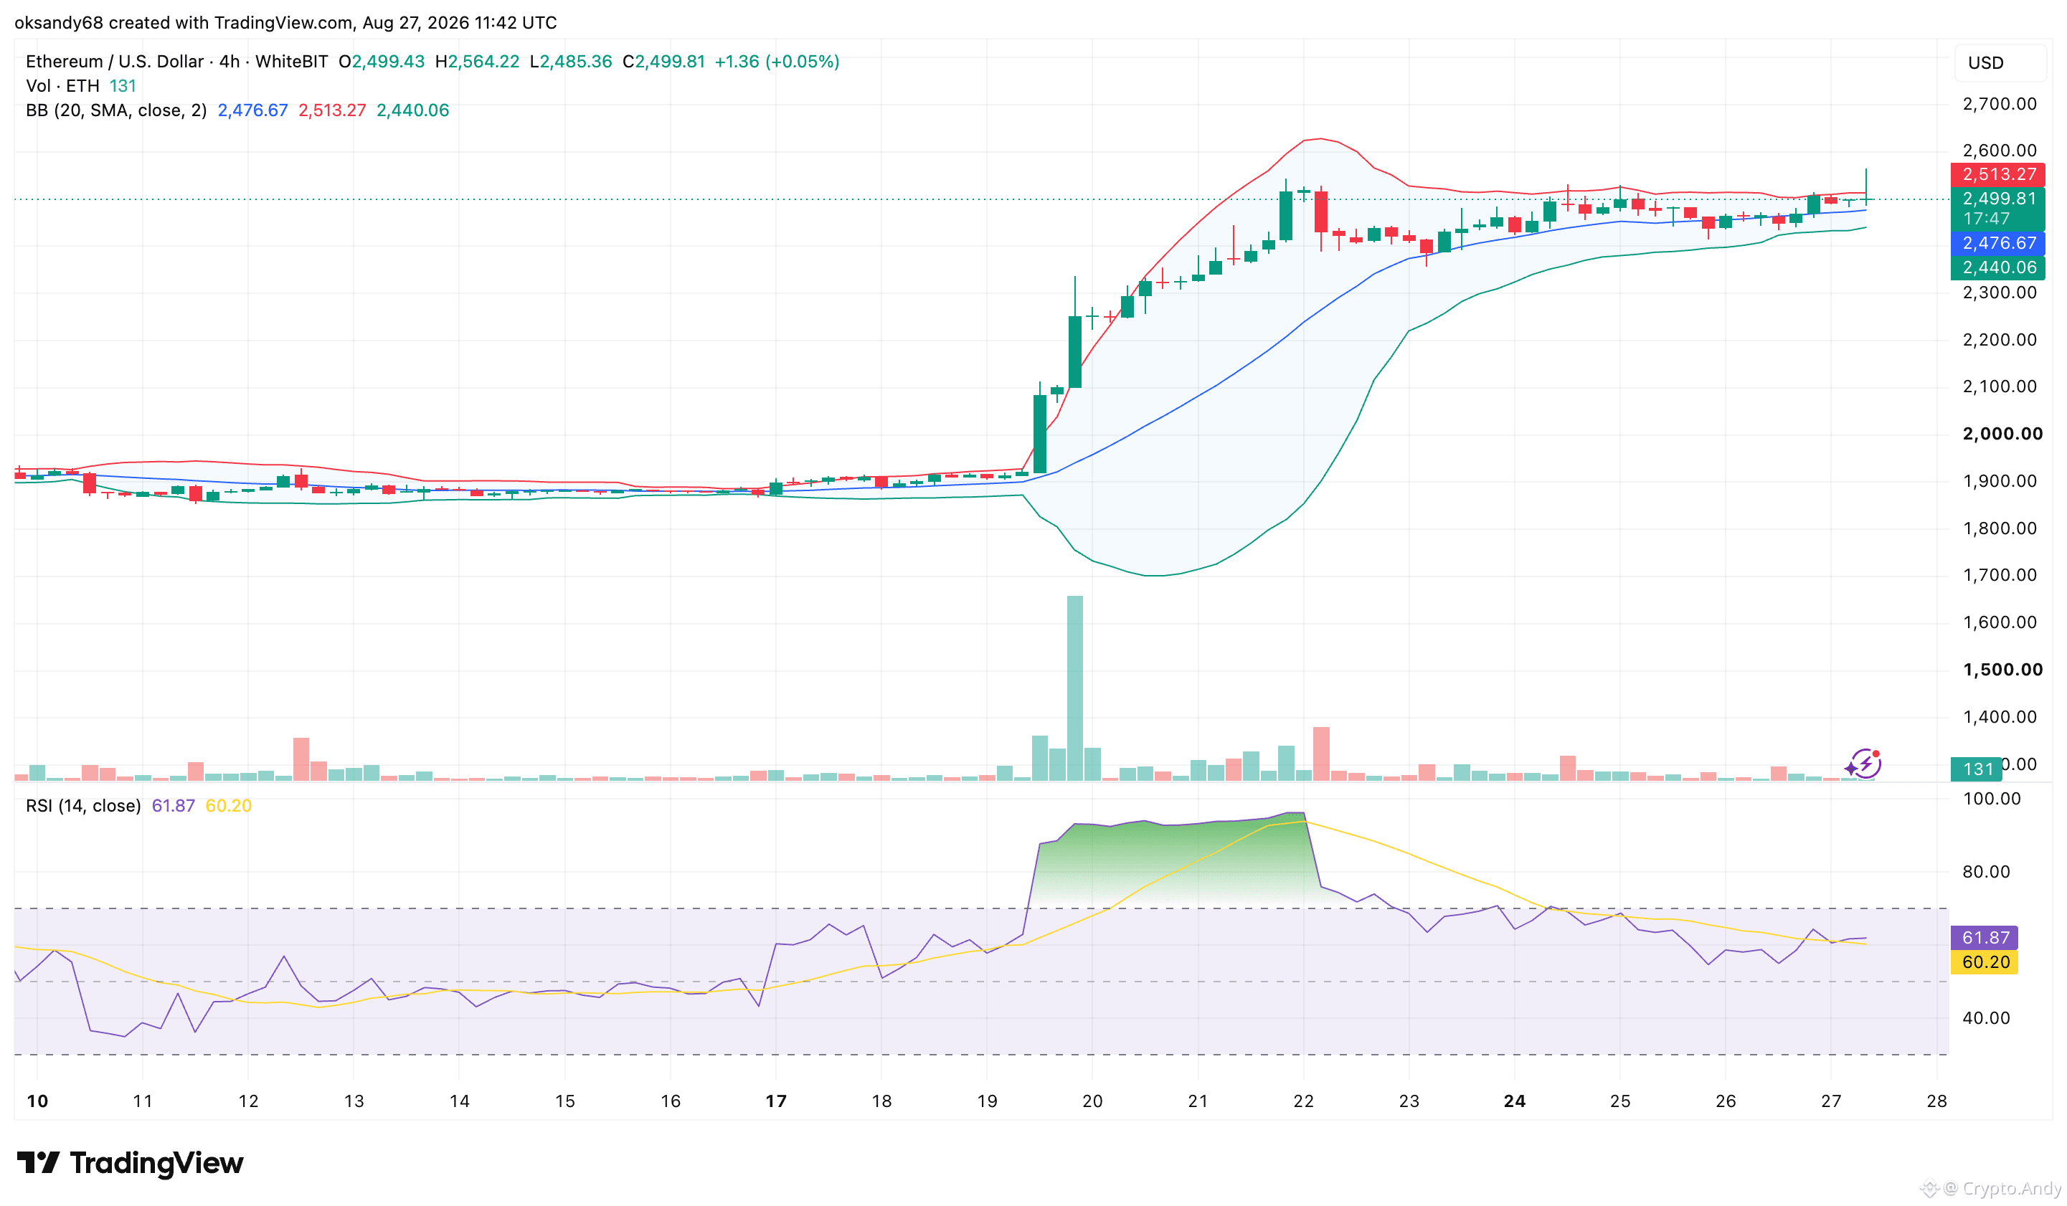
Task: Click the 80.00 label on RSI axis
Action: (x=1987, y=873)
